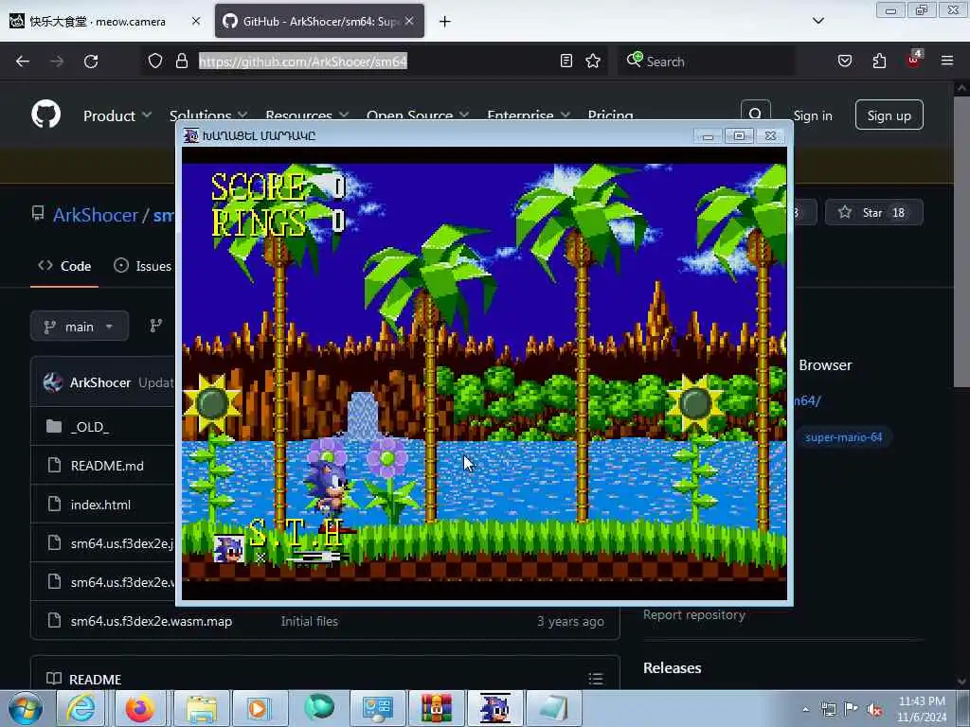Expand the Solutions menu
This screenshot has height=727, width=970.
coord(207,115)
